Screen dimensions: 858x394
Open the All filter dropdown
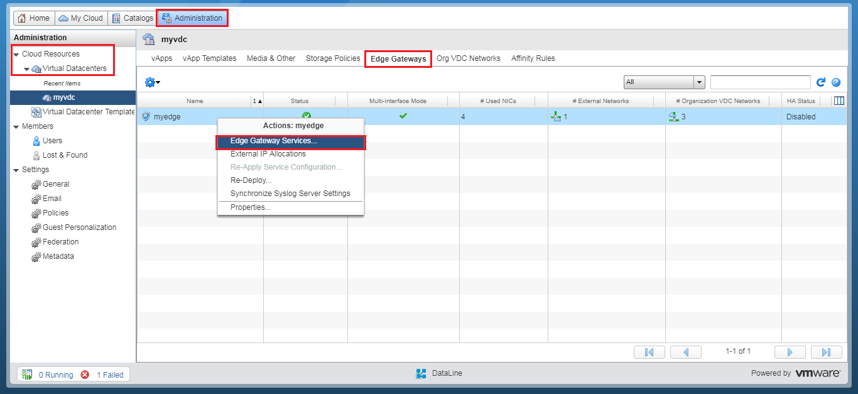pos(664,82)
